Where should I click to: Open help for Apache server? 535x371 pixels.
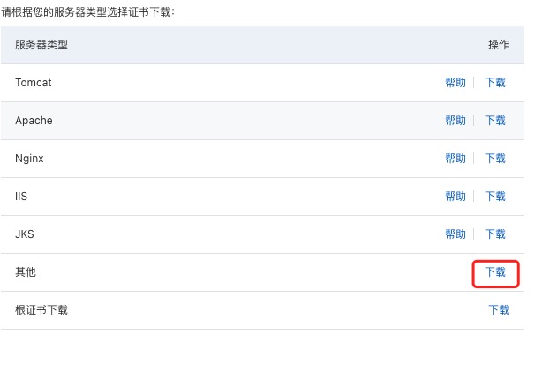[x=456, y=121]
